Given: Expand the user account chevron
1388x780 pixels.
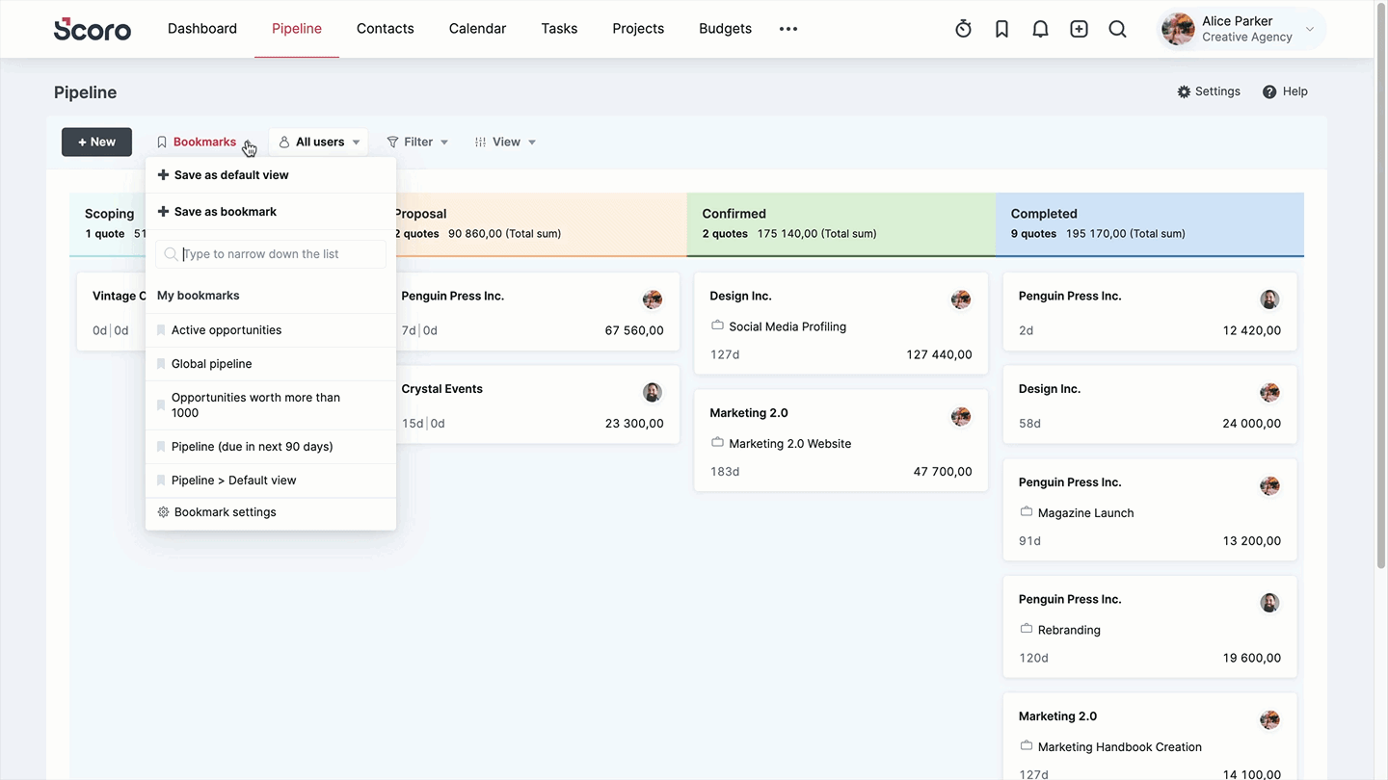Looking at the screenshot, I should click(1309, 29).
